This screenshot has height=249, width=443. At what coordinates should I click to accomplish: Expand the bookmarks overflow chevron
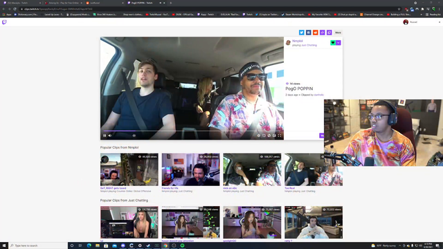coord(422,15)
